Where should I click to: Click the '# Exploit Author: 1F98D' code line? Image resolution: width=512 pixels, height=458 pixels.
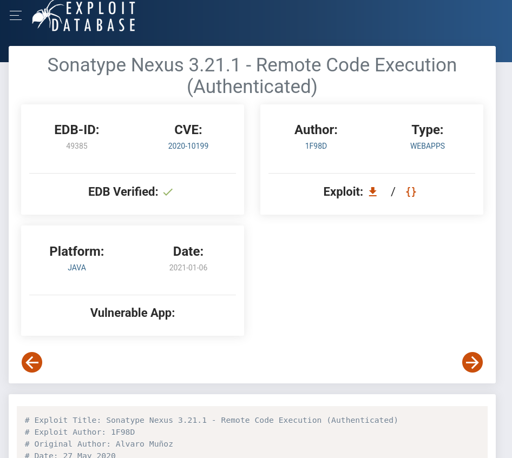[80, 432]
